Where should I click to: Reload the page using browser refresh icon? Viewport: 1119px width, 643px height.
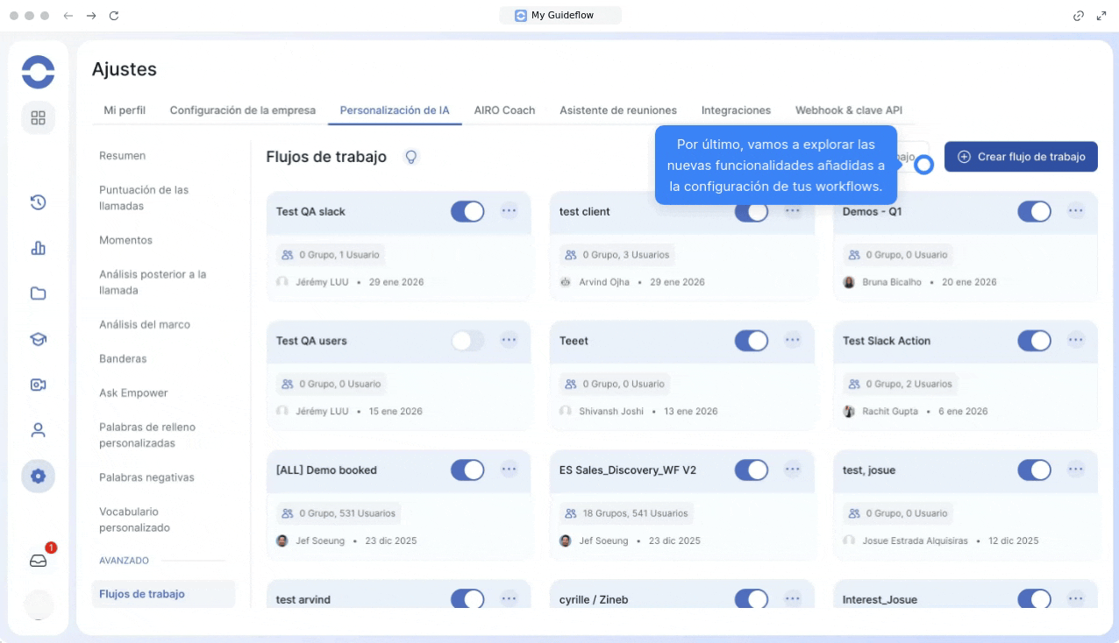tap(113, 16)
